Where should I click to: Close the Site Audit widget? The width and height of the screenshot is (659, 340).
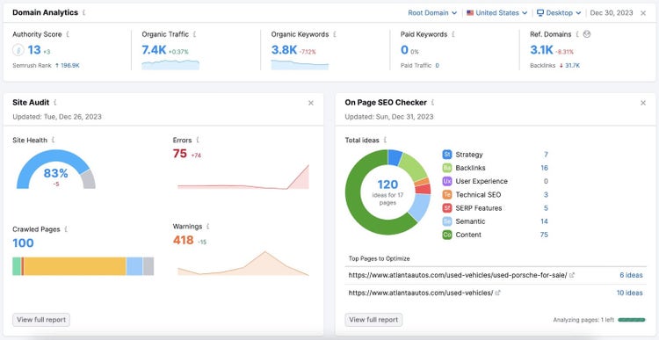point(310,103)
